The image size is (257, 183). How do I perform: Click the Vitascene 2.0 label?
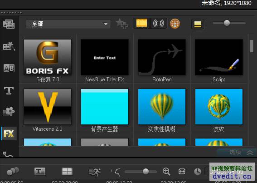click(x=48, y=129)
